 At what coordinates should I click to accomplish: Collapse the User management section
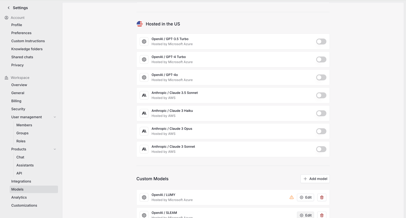(55, 117)
